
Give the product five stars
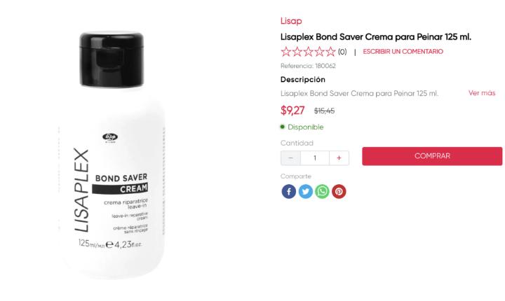pyautogui.click(x=330, y=52)
